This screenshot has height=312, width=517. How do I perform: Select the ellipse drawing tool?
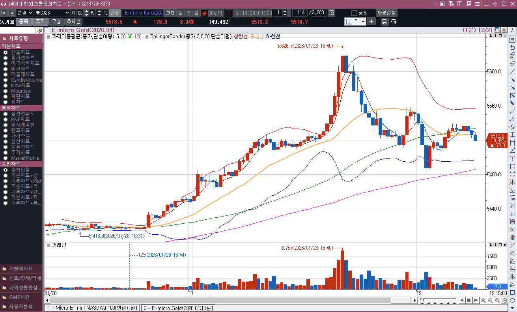pos(512,300)
